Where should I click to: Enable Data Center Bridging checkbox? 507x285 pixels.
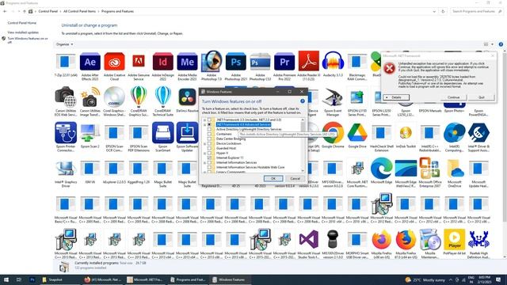(x=209, y=139)
